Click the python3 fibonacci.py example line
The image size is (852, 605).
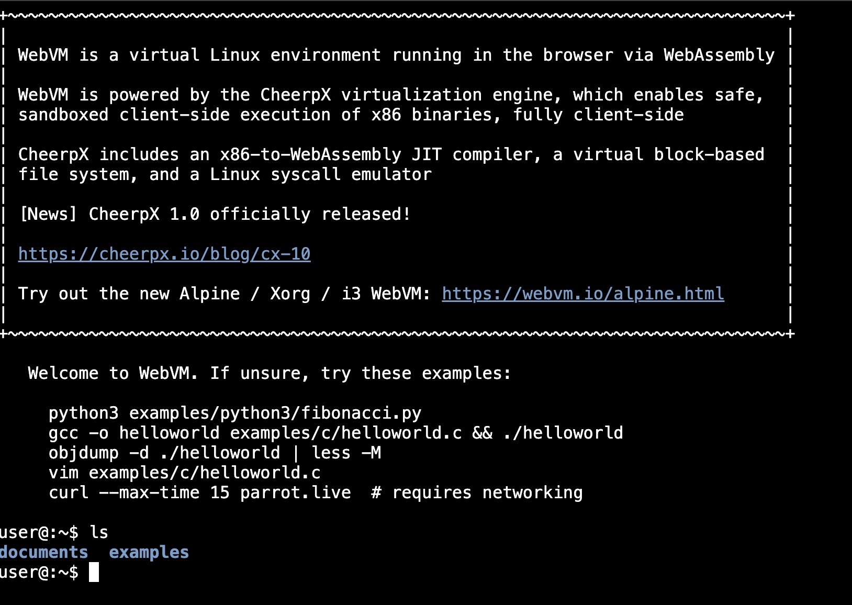(235, 413)
